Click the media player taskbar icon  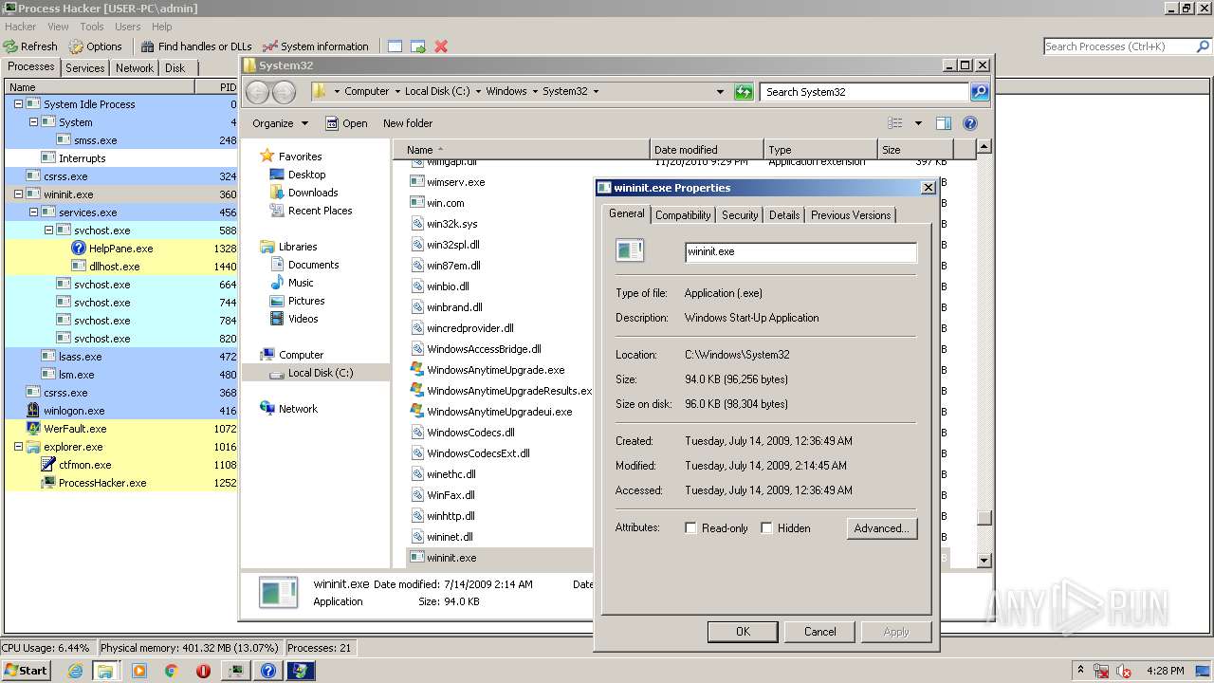(139, 671)
